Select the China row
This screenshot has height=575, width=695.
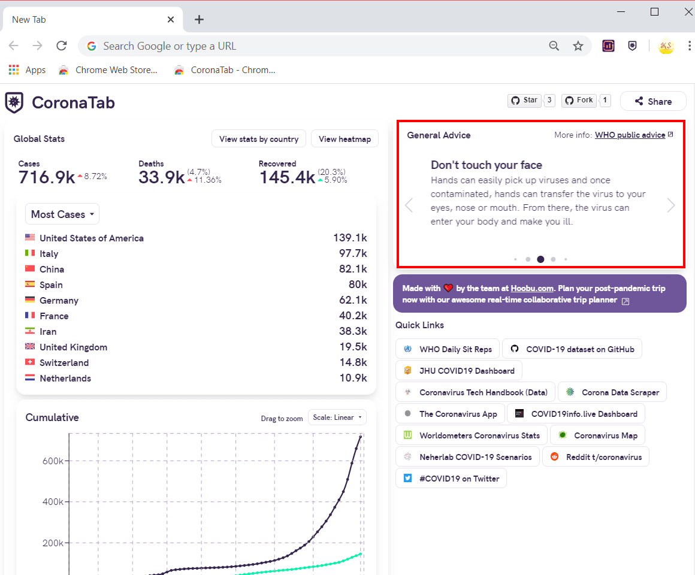tap(196, 269)
